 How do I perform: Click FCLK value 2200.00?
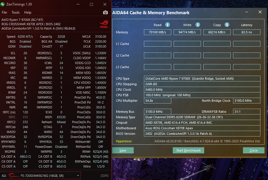click(101, 41)
